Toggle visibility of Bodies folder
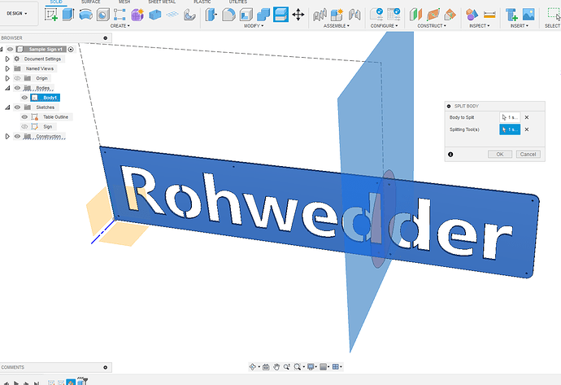Screen dimensions: 561x385 (x=17, y=88)
